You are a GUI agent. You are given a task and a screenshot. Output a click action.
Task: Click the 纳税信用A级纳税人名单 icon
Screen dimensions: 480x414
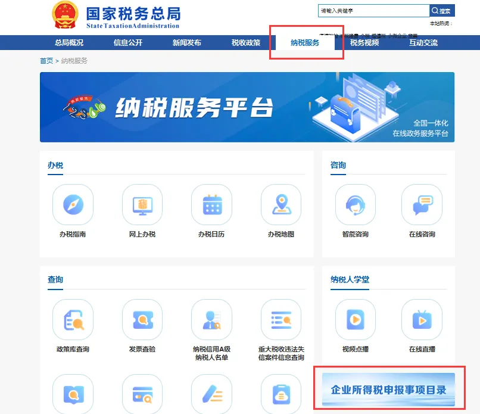point(211,320)
